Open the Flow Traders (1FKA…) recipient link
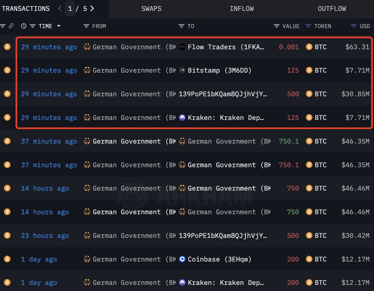 coord(226,47)
